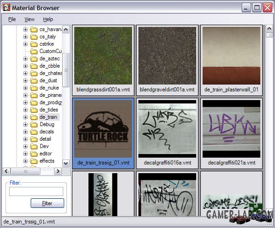
Task: Expand the de_chateau tree node
Action: [25, 73]
